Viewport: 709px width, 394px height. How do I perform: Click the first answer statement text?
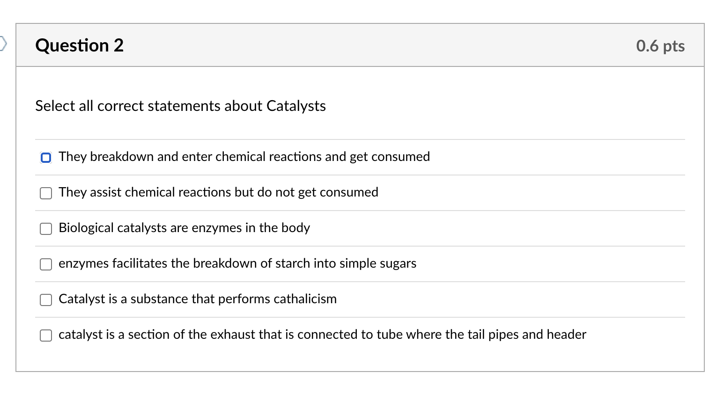tap(244, 157)
